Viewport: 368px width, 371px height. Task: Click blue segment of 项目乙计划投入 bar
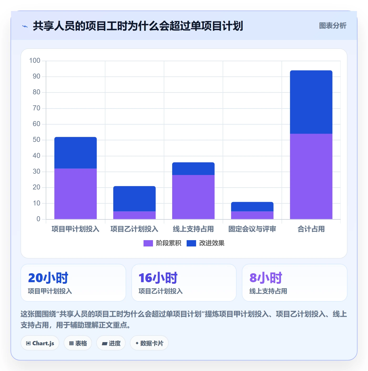pos(134,199)
